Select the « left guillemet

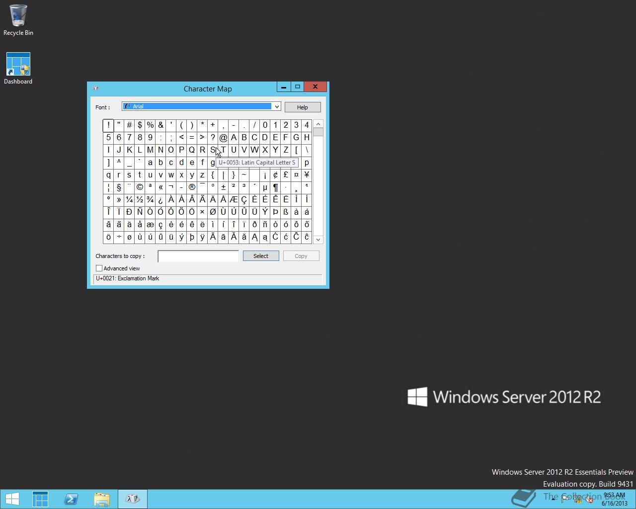tap(160, 187)
